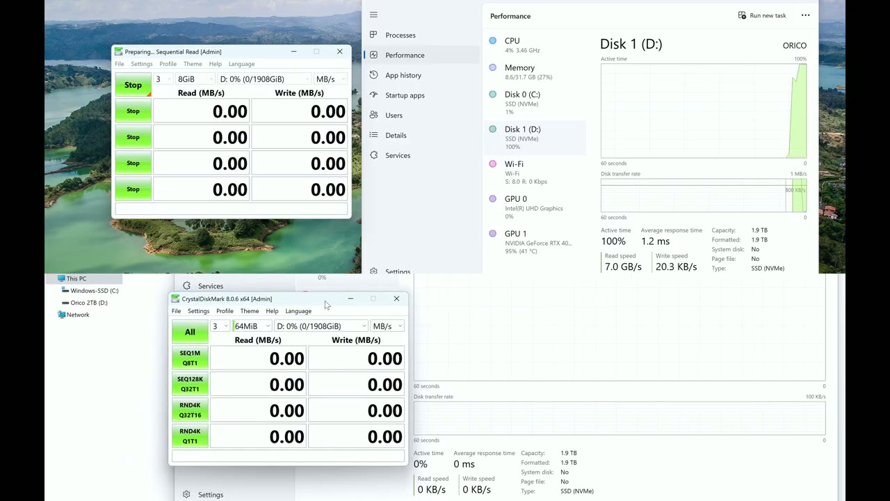Open the ellipsis (see more) menu in Performance
This screenshot has width=890, height=501.
pos(805,15)
